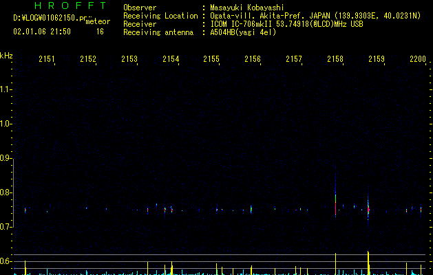433x275 pixels.
Task: Click the meteor count value 16
Action: coord(100,32)
